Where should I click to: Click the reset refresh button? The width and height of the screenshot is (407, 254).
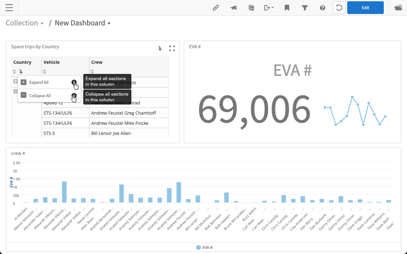pos(339,8)
